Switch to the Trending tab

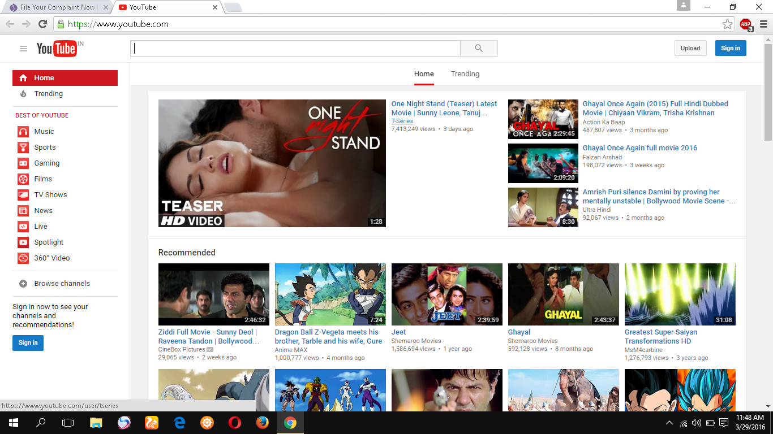click(465, 74)
